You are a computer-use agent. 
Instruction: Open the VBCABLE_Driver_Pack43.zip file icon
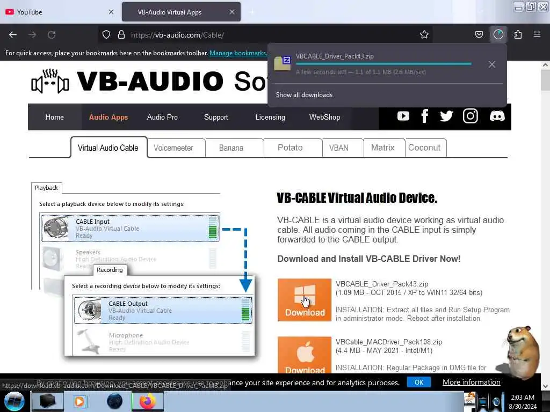pos(283,63)
